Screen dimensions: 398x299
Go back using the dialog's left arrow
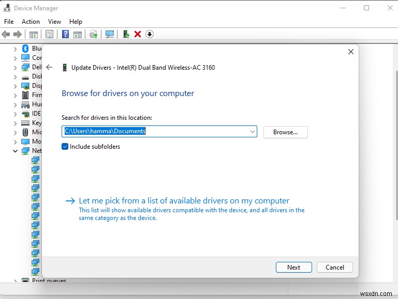[x=49, y=67]
